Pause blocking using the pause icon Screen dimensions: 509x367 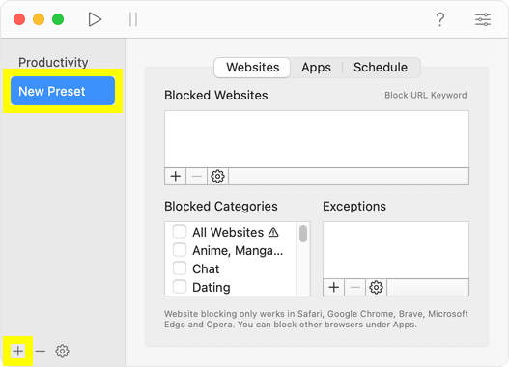tap(133, 19)
